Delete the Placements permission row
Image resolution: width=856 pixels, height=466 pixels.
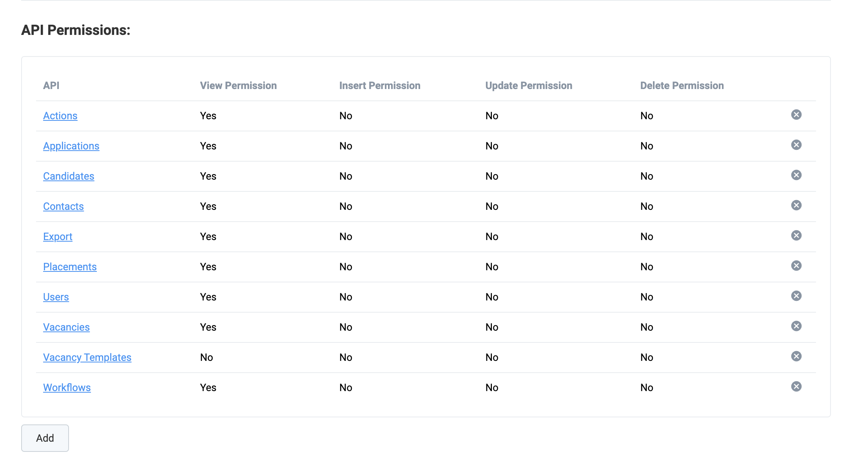point(796,266)
